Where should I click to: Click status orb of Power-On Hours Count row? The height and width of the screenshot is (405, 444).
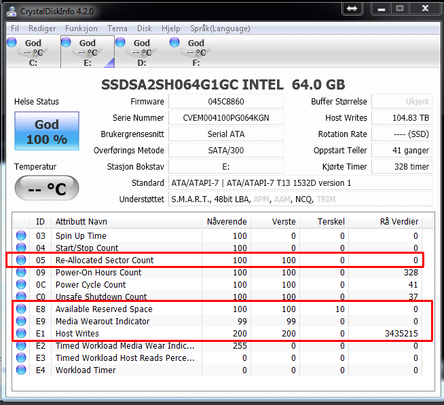[x=21, y=272]
